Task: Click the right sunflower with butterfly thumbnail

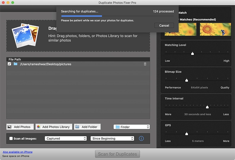Action: pos(215,29)
